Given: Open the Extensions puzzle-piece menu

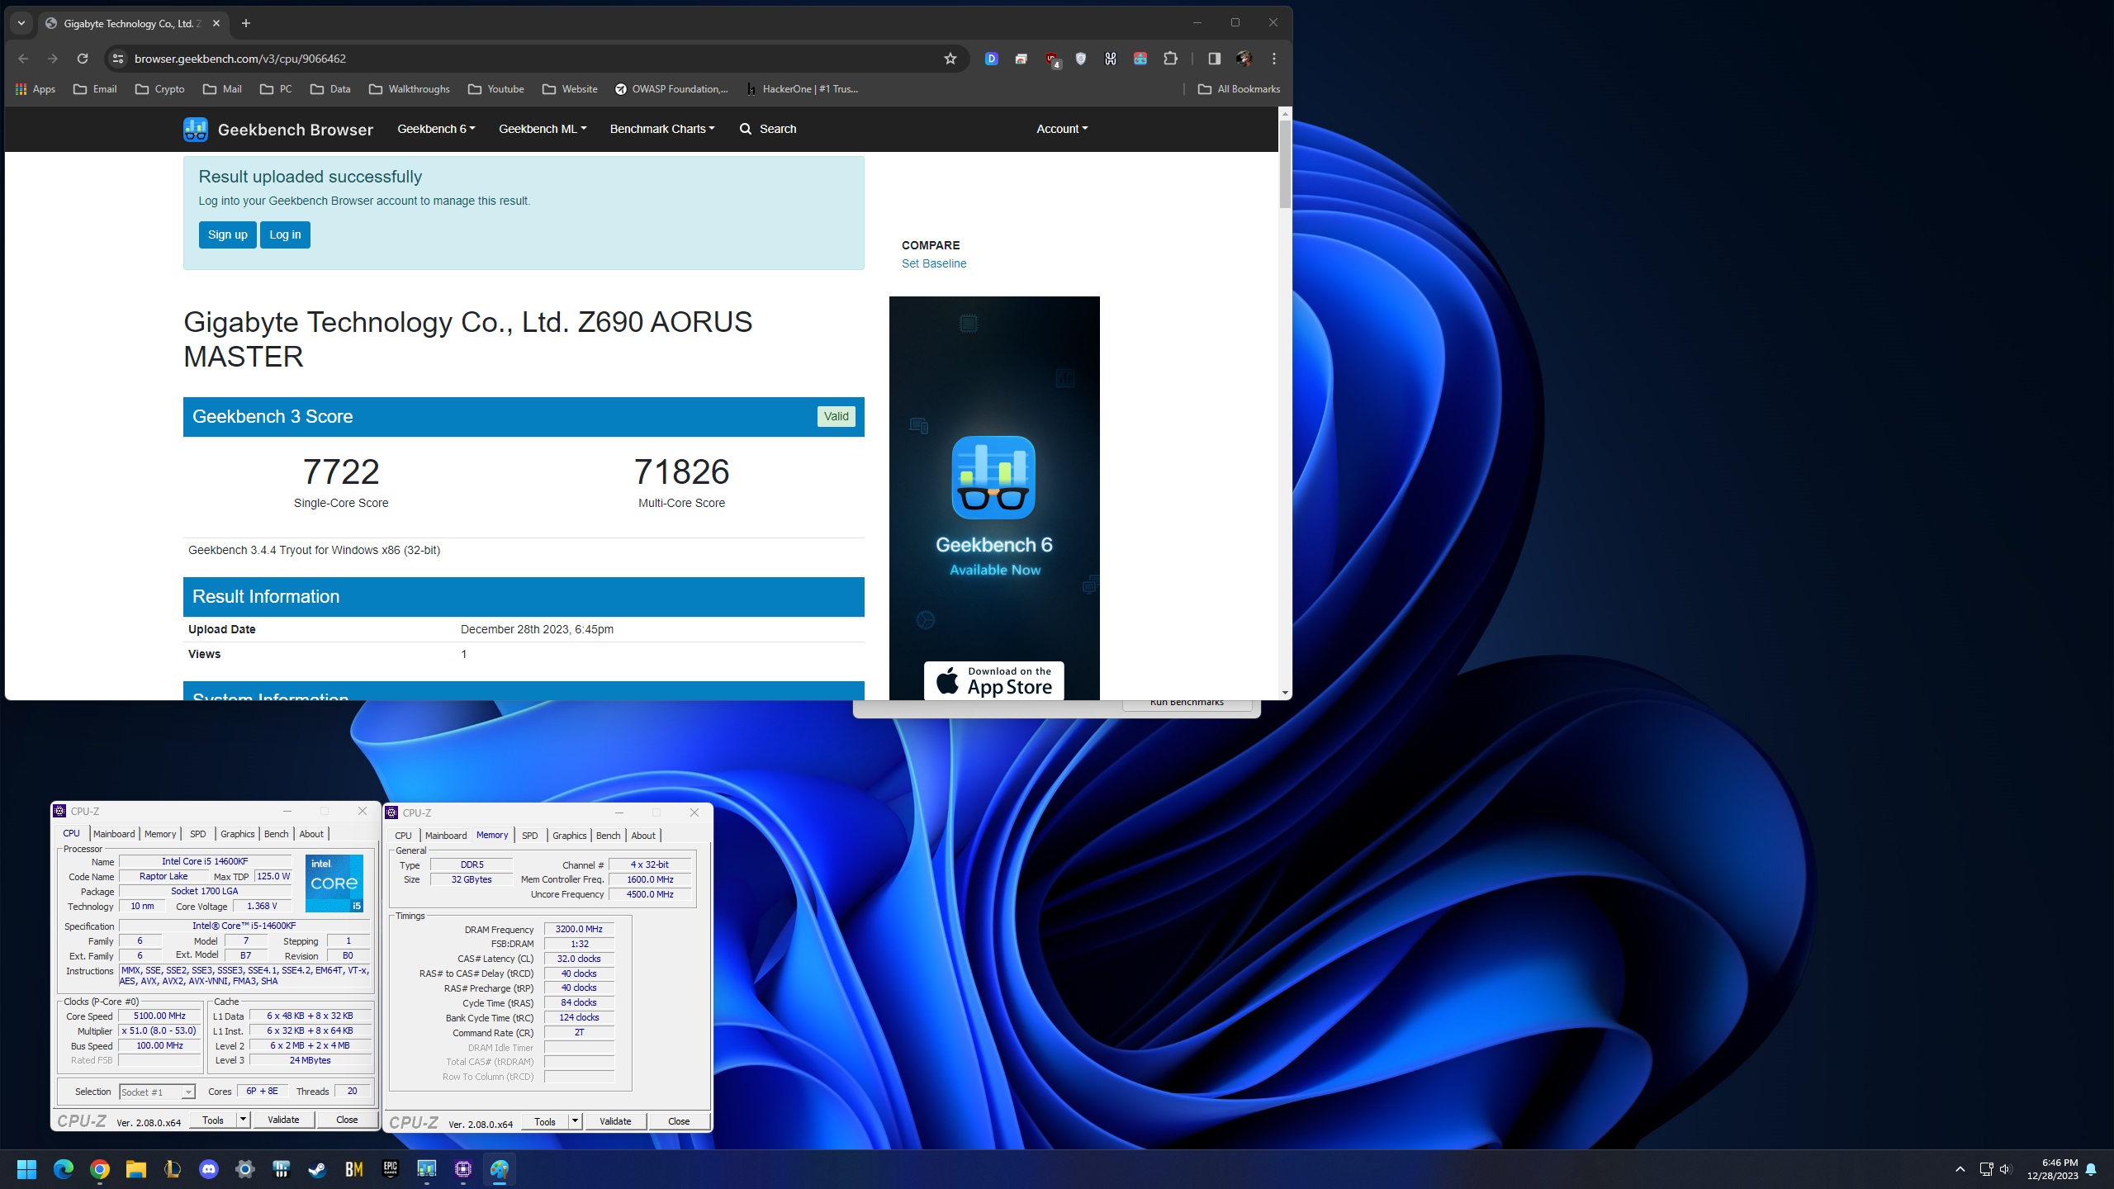Looking at the screenshot, I should (1170, 59).
